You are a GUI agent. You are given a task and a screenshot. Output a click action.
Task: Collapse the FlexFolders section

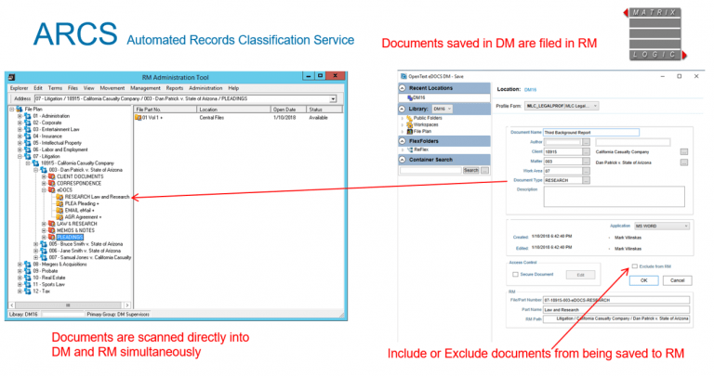click(x=403, y=141)
